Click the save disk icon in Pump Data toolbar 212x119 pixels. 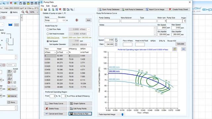(45, 10)
